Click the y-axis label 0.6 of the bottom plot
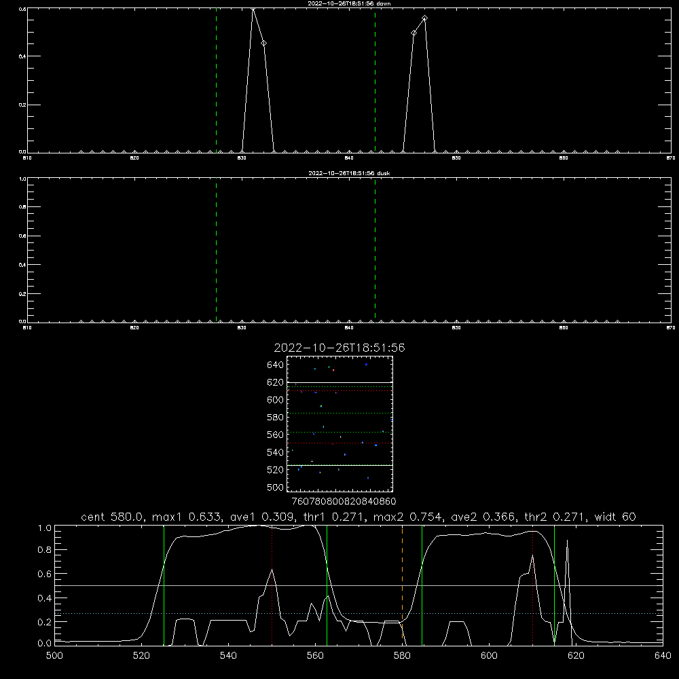This screenshot has height=679, width=679. pyautogui.click(x=45, y=574)
